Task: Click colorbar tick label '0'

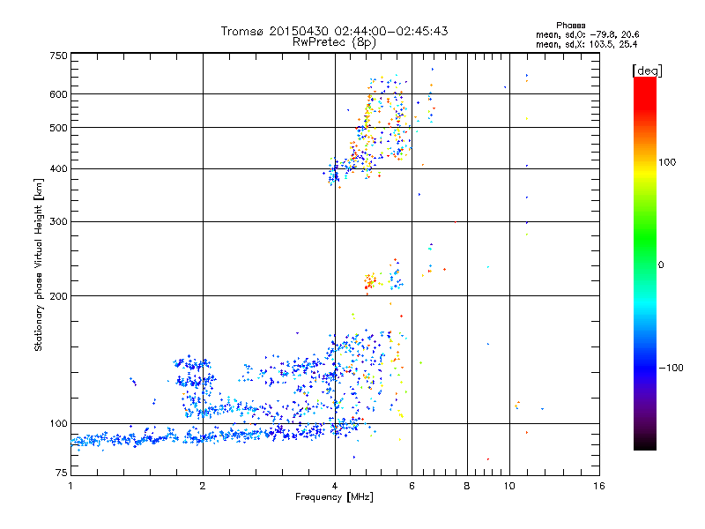Action: [x=660, y=264]
